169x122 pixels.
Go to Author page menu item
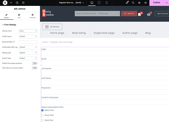(x=130, y=33)
